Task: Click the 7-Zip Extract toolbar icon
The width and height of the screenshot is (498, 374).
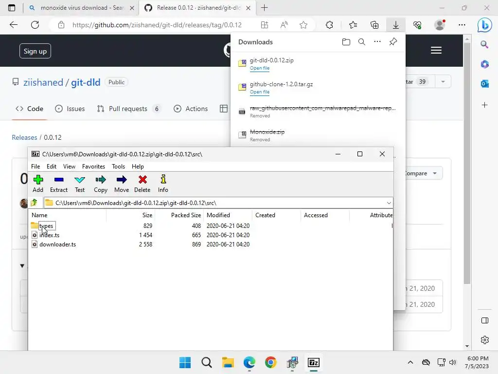Action: click(x=59, y=180)
